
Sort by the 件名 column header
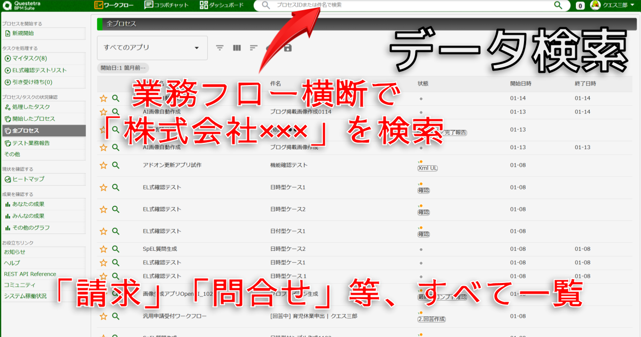click(276, 84)
